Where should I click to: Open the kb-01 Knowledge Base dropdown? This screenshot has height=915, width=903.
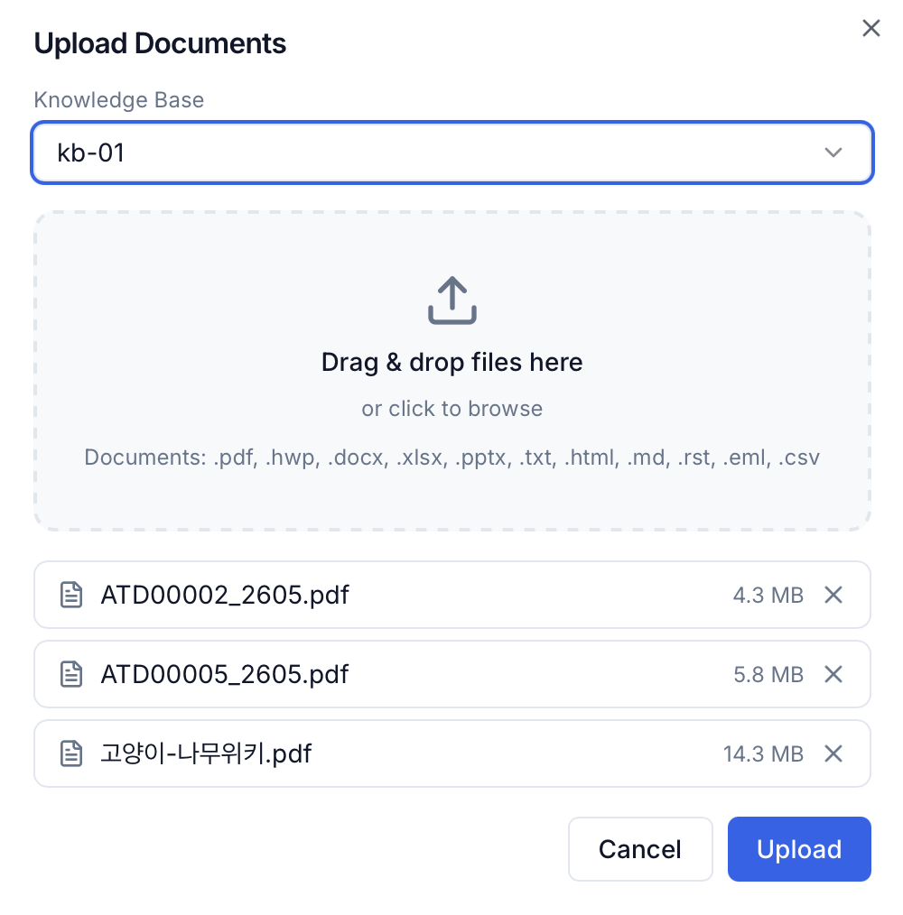click(x=452, y=152)
